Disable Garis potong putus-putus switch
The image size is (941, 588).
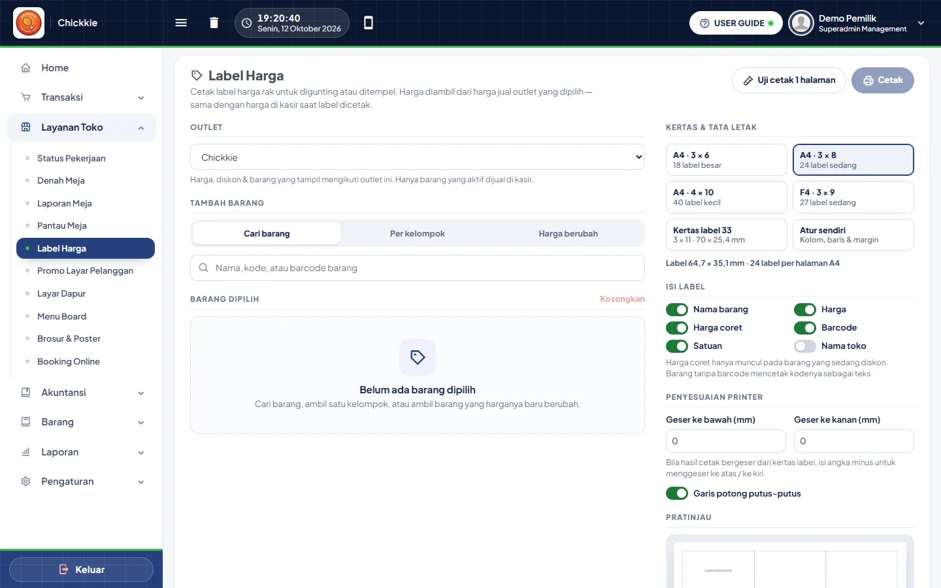pos(677,493)
